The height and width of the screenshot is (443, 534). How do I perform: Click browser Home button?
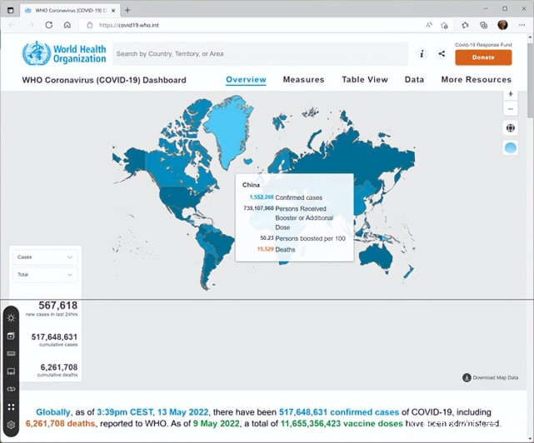click(x=67, y=25)
